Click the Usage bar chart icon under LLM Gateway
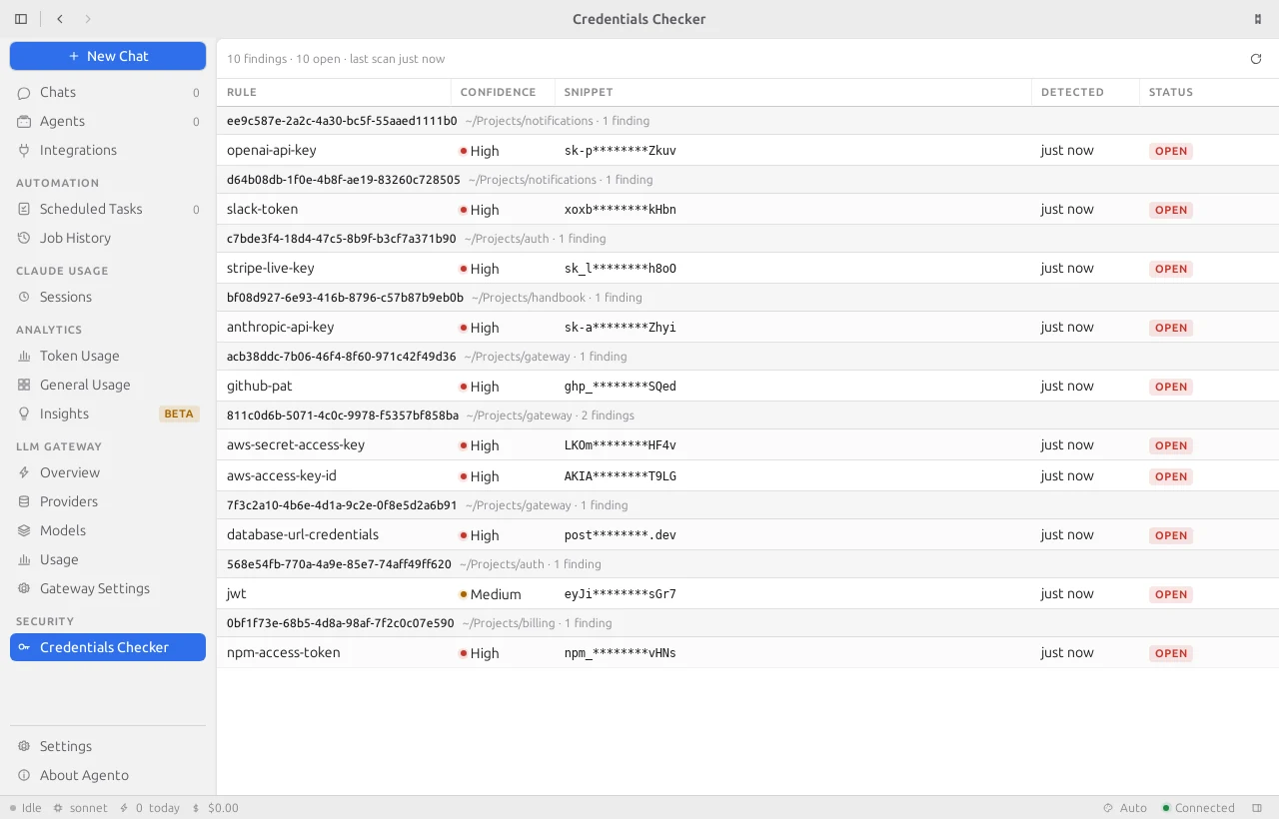 pos(24,559)
